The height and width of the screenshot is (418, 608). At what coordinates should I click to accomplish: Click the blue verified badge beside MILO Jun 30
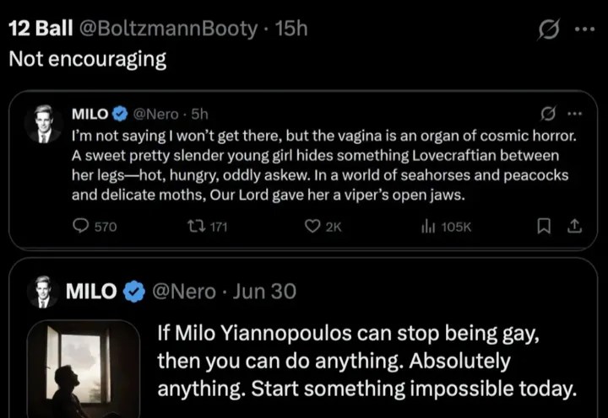coord(133,292)
